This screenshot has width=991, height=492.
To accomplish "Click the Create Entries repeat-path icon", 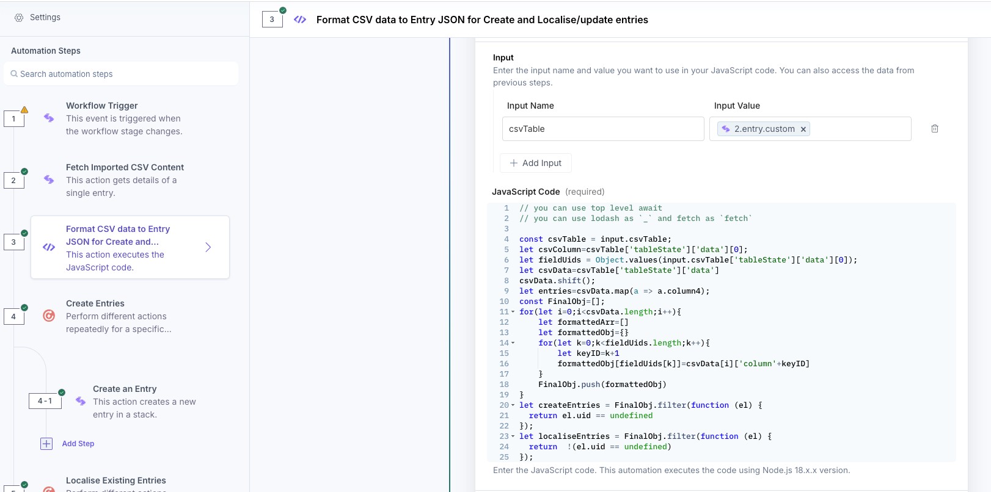I will coord(49,316).
